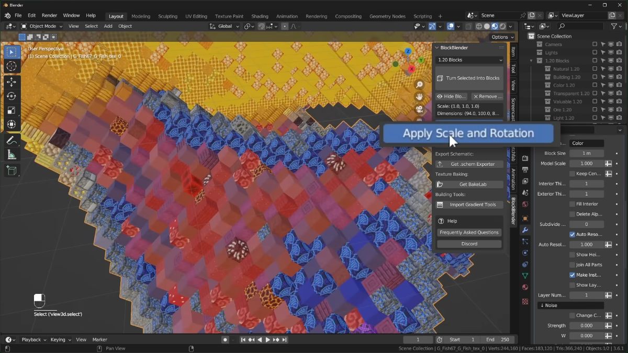Image resolution: width=628 pixels, height=353 pixels.
Task: Click the magnifier zoom icon in the viewport
Action: coord(419,84)
